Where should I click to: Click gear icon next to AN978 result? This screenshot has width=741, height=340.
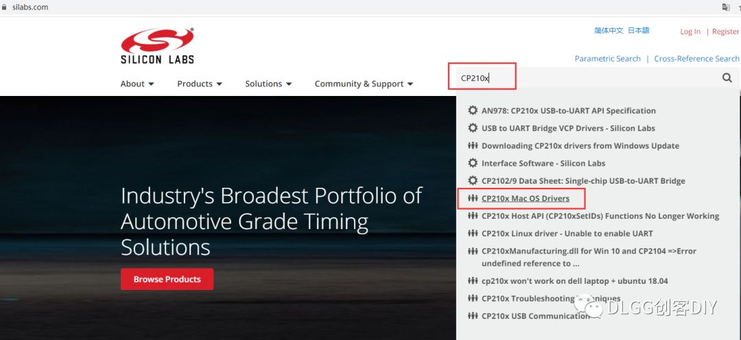click(x=473, y=110)
